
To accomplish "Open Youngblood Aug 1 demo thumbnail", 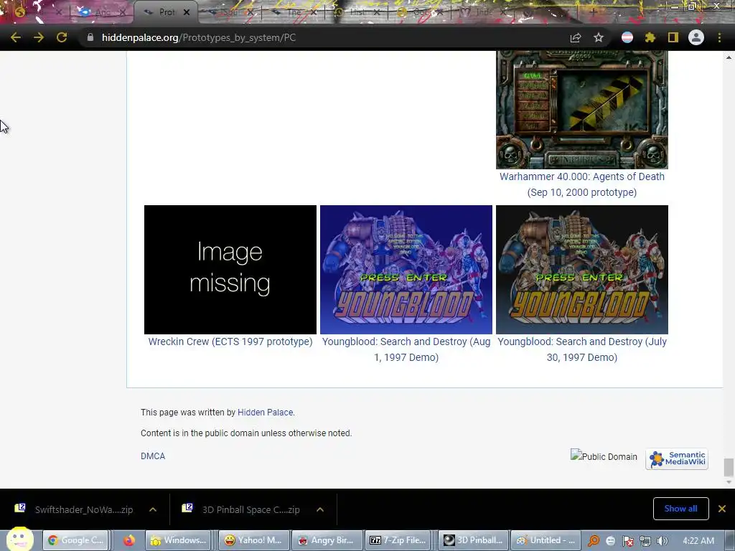I will tap(406, 270).
